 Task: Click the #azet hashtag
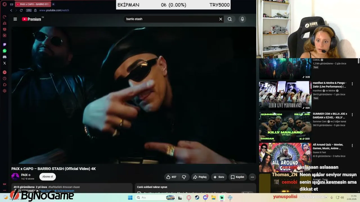[x=76, y=187]
